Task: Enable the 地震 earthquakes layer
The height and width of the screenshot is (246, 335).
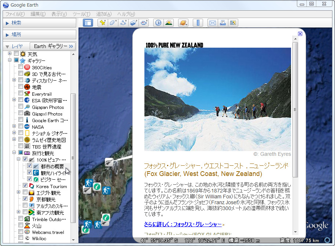Action: pyautogui.click(x=21, y=87)
